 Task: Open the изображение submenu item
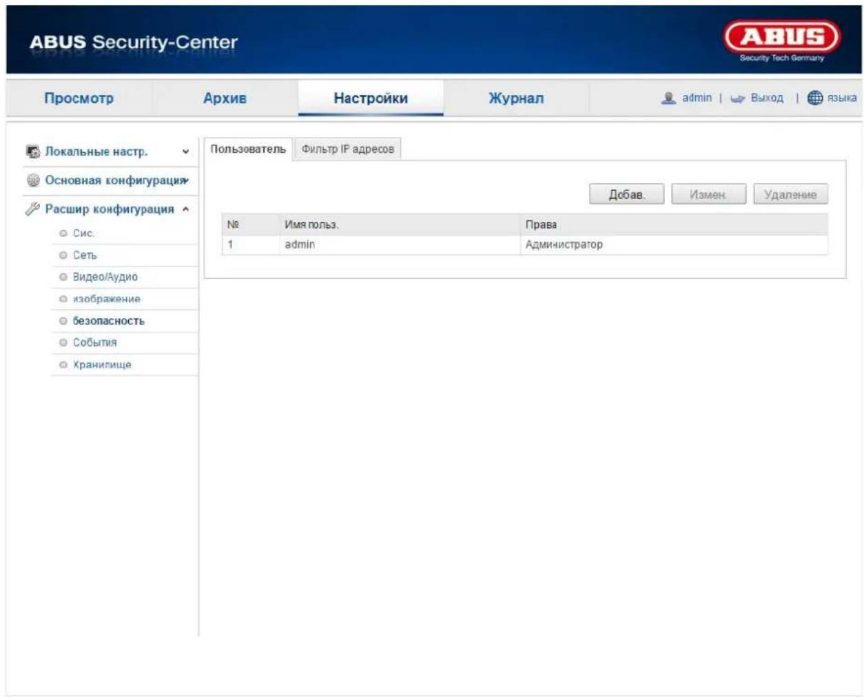pos(107,299)
